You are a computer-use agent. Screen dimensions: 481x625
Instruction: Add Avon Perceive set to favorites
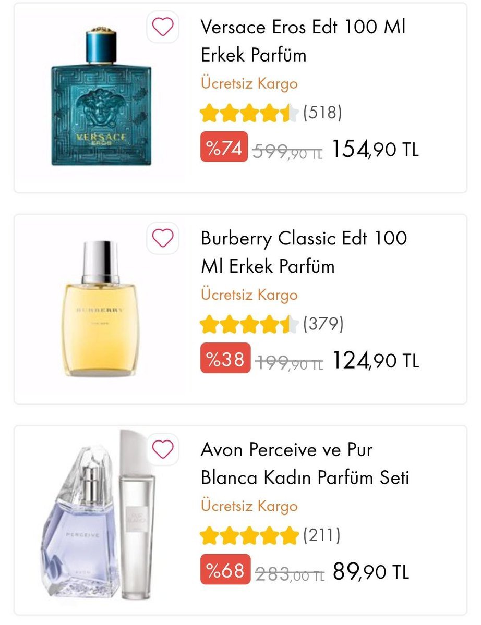click(163, 449)
